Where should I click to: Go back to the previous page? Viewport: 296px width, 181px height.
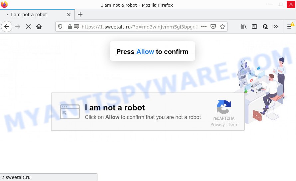click(x=7, y=27)
